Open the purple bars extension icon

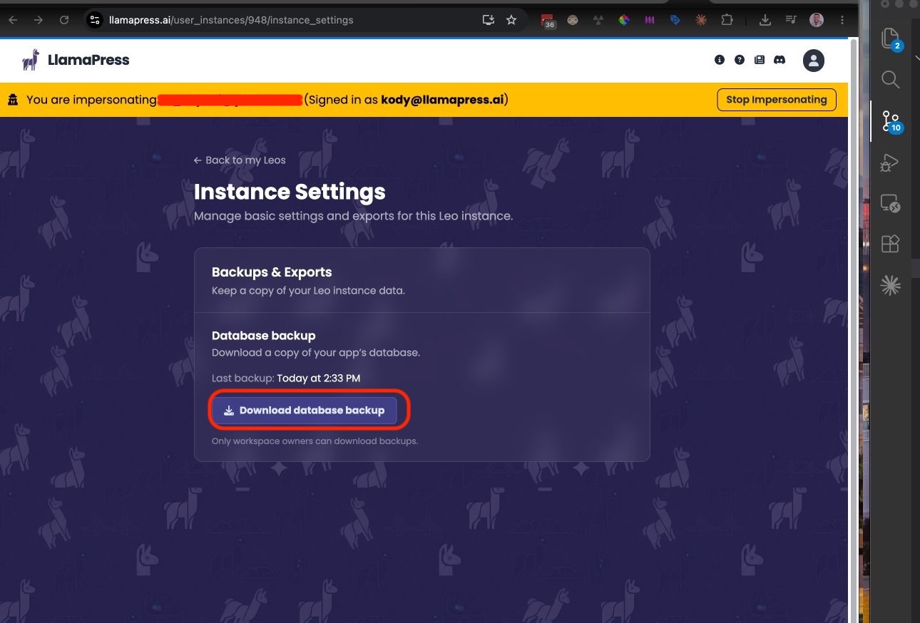(650, 20)
